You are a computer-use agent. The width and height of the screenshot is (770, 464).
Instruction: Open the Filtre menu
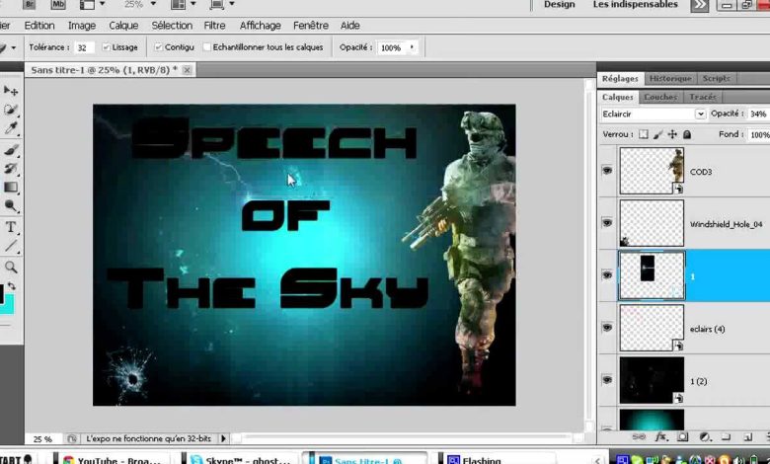pyautogui.click(x=214, y=26)
